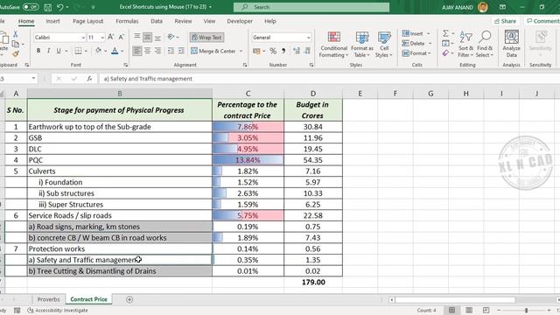The height and width of the screenshot is (315, 560).
Task: Click the Save icon in title bar
Action: pyautogui.click(x=47, y=7)
